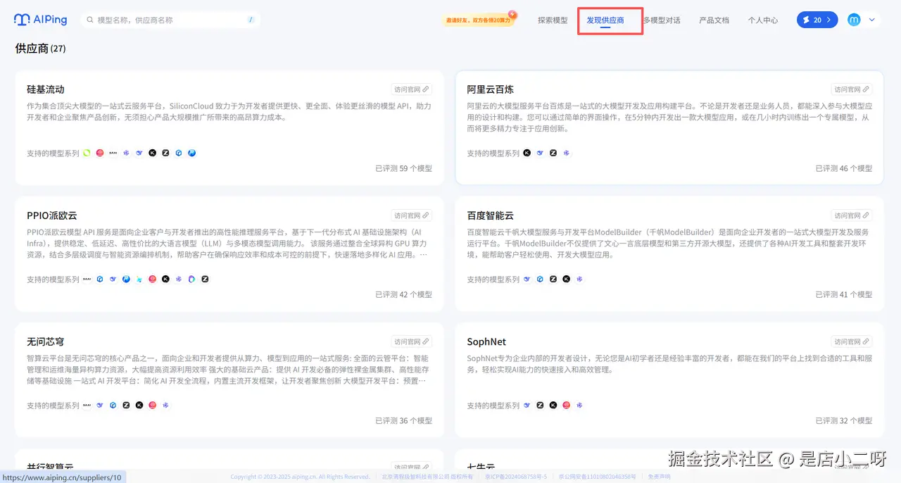Click DeepSeek whale icon in 硅基流动 card
Viewport: 901px width, 483px height.
pos(139,153)
